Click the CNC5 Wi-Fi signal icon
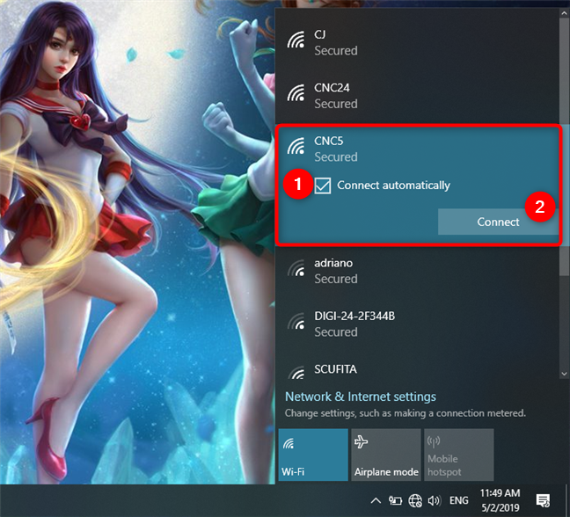 [x=296, y=146]
